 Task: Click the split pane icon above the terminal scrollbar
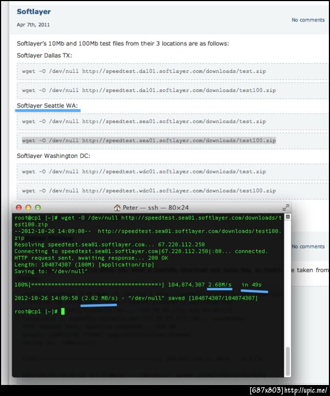288,217
